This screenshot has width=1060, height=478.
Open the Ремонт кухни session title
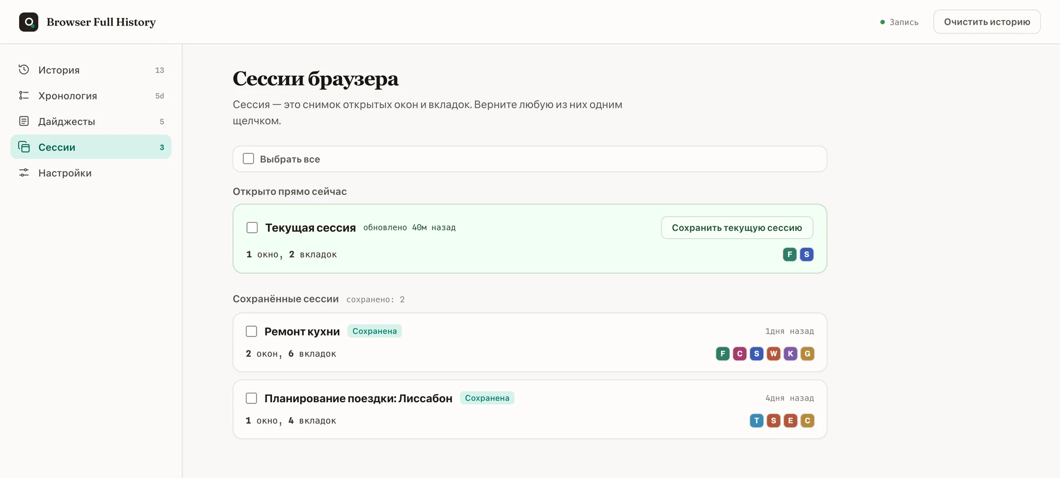(302, 331)
